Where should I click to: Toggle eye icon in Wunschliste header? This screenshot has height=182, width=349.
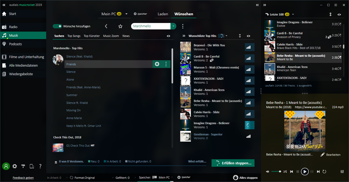click(x=249, y=36)
